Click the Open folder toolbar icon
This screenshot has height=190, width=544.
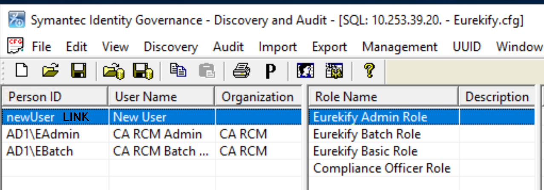[x=51, y=71]
